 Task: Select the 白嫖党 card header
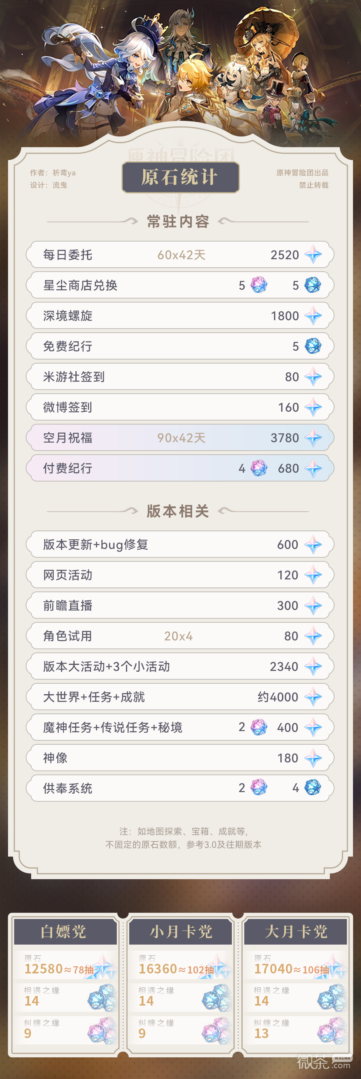tap(64, 932)
